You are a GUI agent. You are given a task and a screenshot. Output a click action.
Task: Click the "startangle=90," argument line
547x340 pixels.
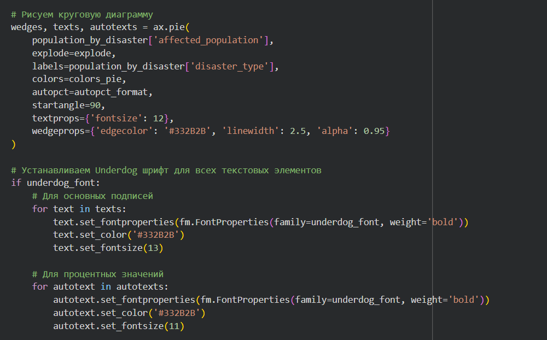[69, 105]
